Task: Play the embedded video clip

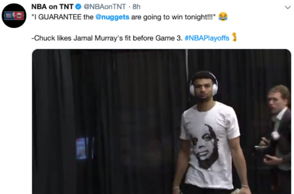Action: pos(161,122)
